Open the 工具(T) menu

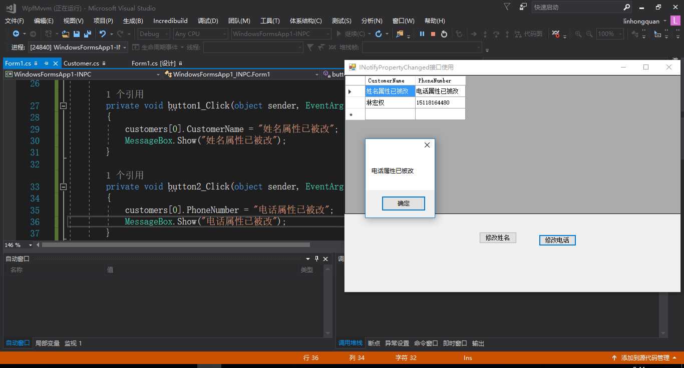pos(270,21)
